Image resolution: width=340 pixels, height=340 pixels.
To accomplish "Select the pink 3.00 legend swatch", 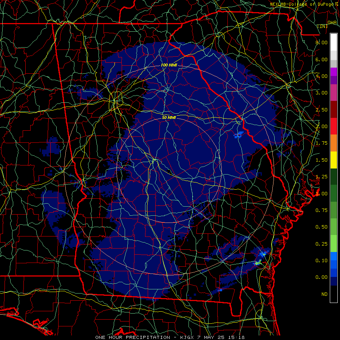I will [334, 93].
